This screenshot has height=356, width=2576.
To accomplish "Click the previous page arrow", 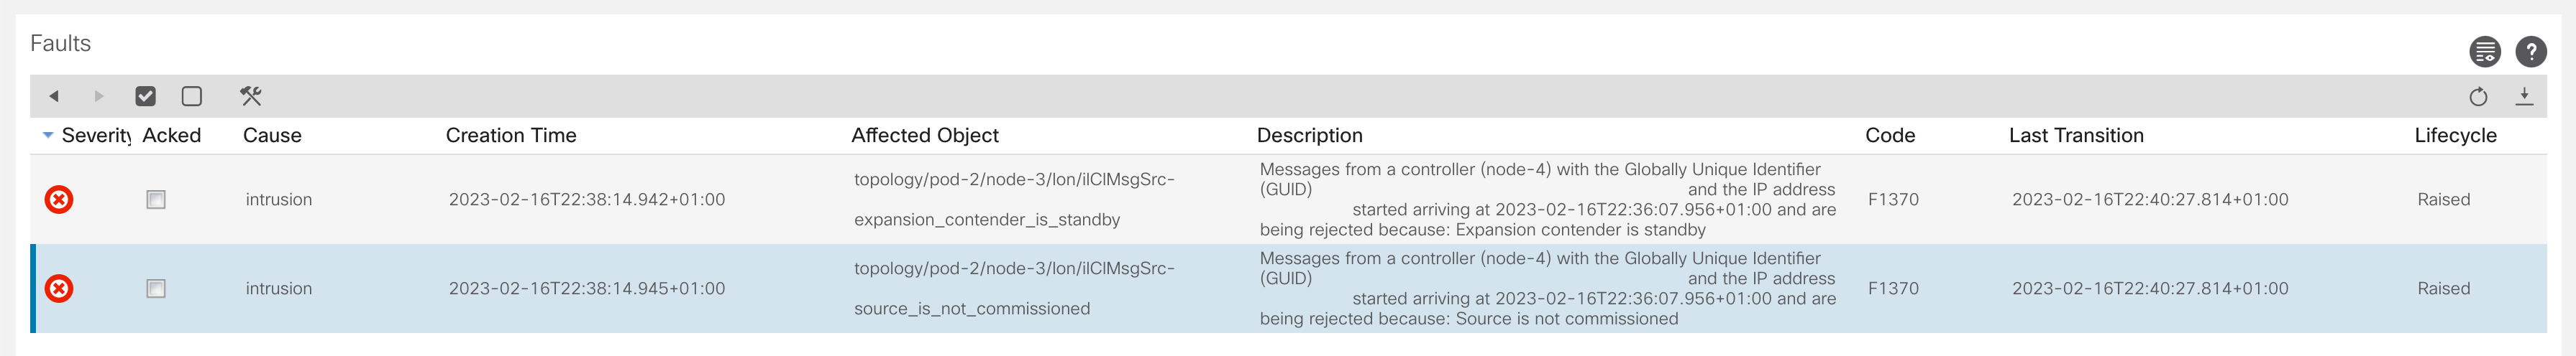I will pos(54,97).
